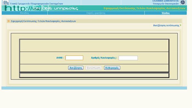Image resolution: width=192 pixels, height=108 pixels.
Task: Focus the Αριθμός Κυκλοφορίας input field
Action: tap(128, 58)
